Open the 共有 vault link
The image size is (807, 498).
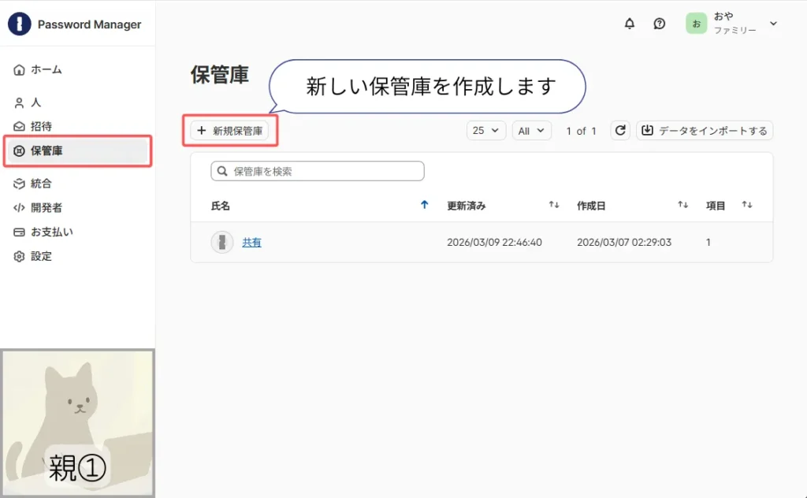pos(251,242)
